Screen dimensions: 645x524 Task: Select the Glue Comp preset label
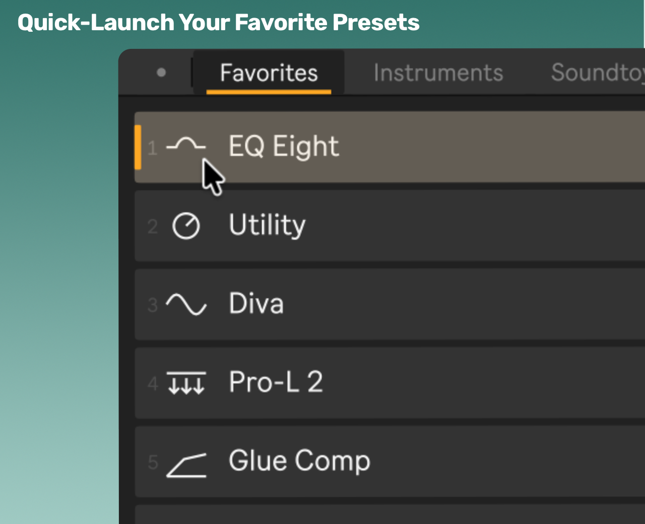coord(299,461)
